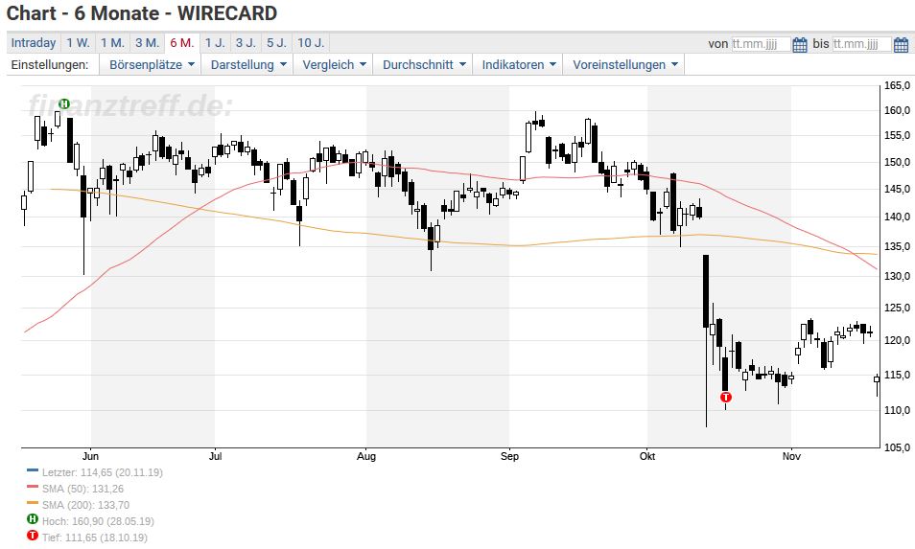The height and width of the screenshot is (549, 915).
Task: Click the 'Letzter: 114,65 (20.11.19)' legend entry
Action: click(x=102, y=472)
